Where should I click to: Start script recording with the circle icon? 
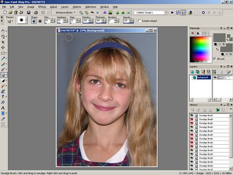203,13
